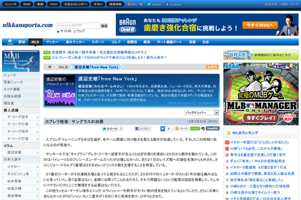The image size is (301, 200).
Task: Click the 渡辺史敏 from New York column thumbnail
Action: (x=60, y=91)
